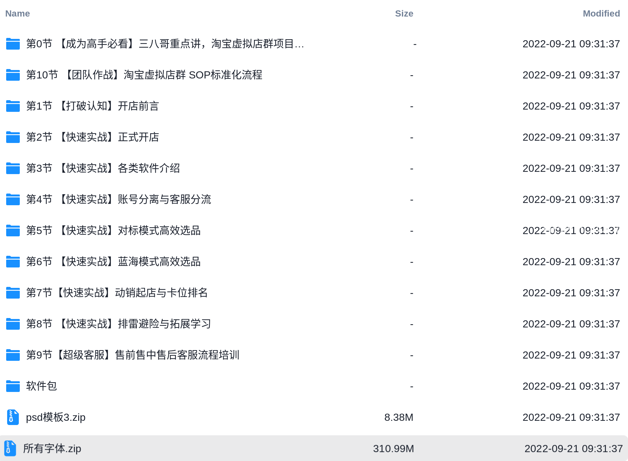The image size is (628, 461).
Task: Click the folder icon beside 第5节 对标模式高效选品
Action: pyautogui.click(x=13, y=230)
